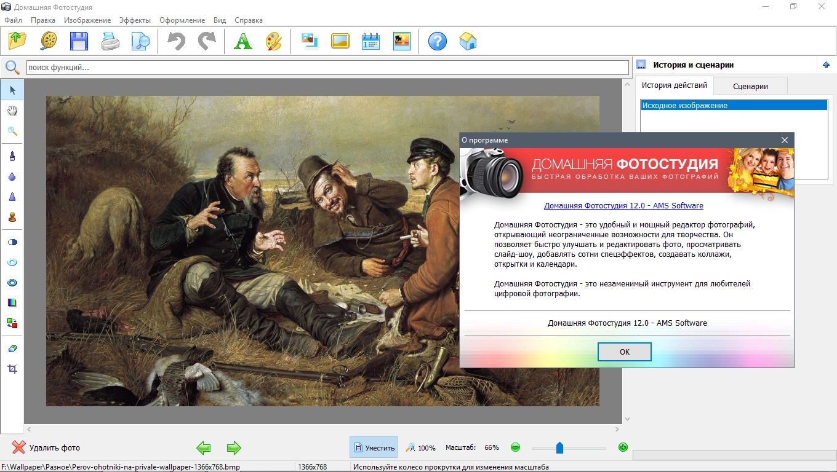Open the Правка menu
The image size is (837, 472).
pyautogui.click(x=43, y=20)
